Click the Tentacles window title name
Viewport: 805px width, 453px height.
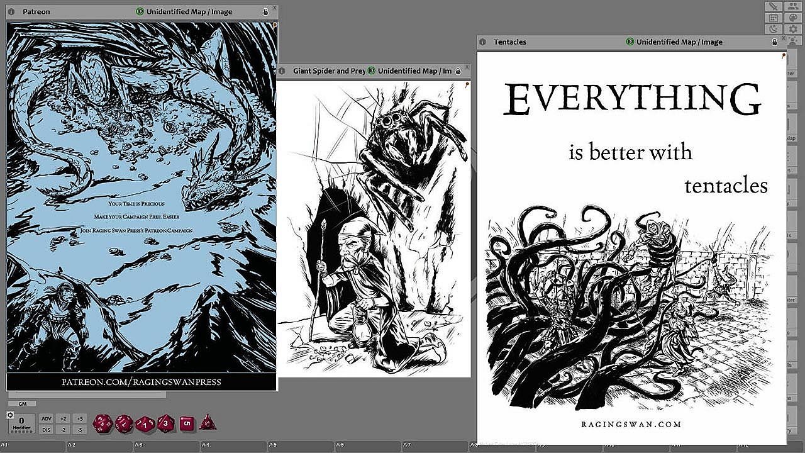(x=510, y=42)
